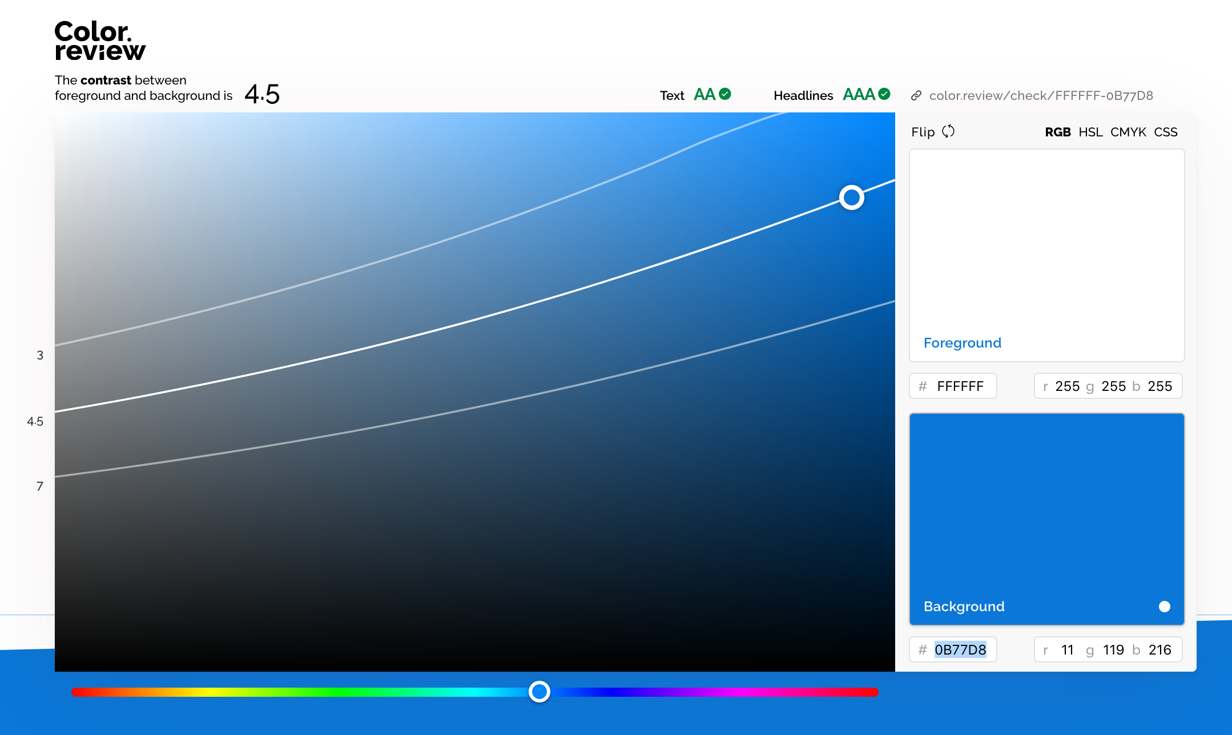Click the foreground hex FFFFFF input field

[x=960, y=386]
